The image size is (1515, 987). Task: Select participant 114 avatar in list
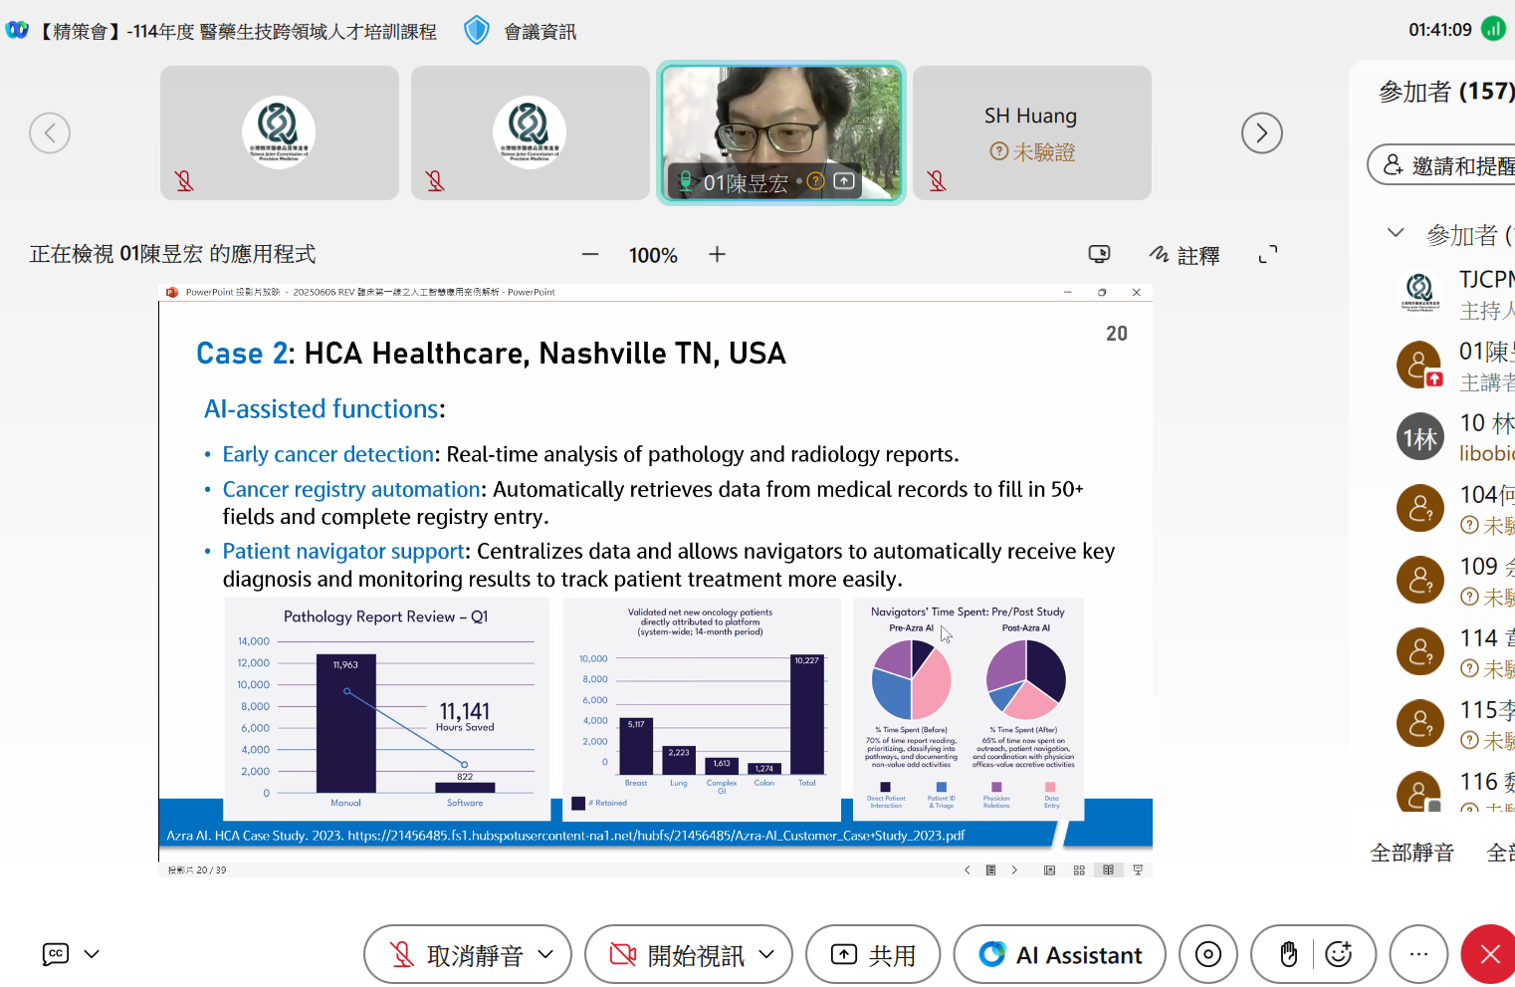click(x=1420, y=651)
